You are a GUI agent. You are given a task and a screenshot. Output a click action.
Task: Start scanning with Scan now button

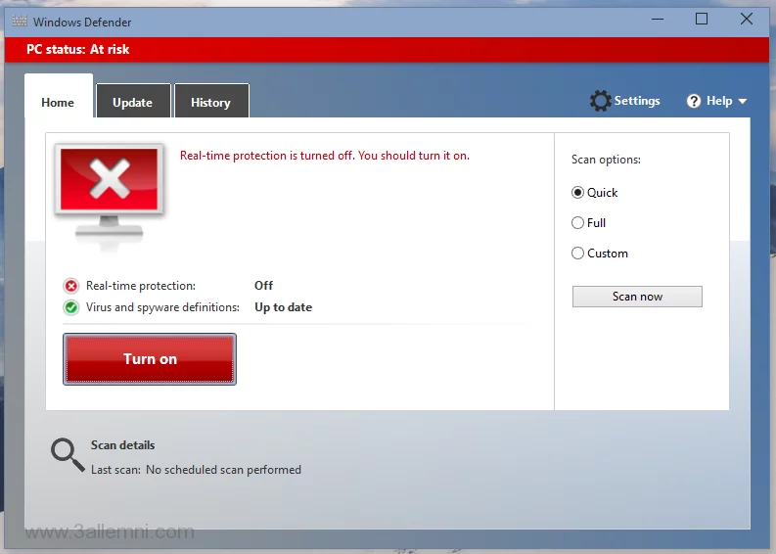637,297
